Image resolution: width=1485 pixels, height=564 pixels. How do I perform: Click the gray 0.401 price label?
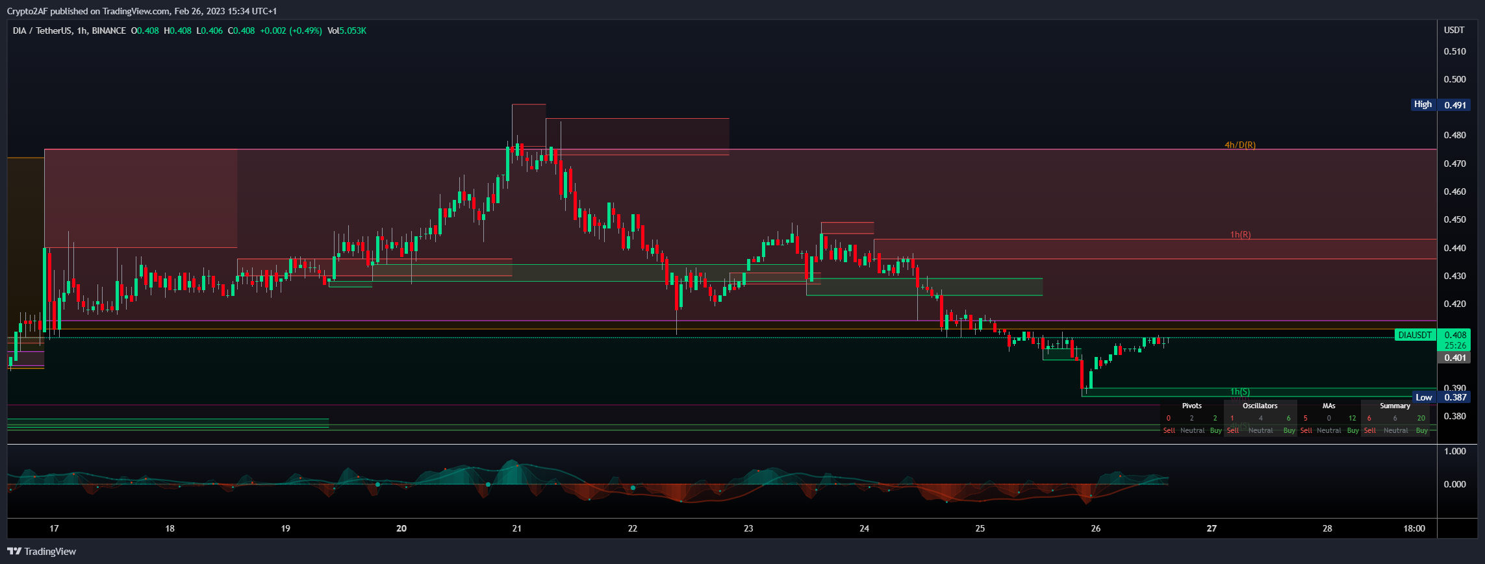point(1454,358)
